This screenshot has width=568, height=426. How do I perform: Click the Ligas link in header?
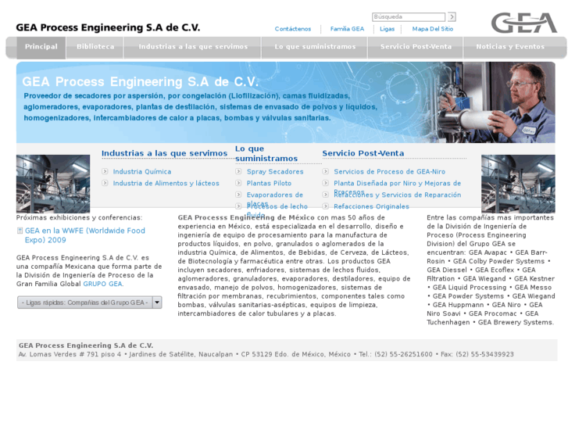388,29
